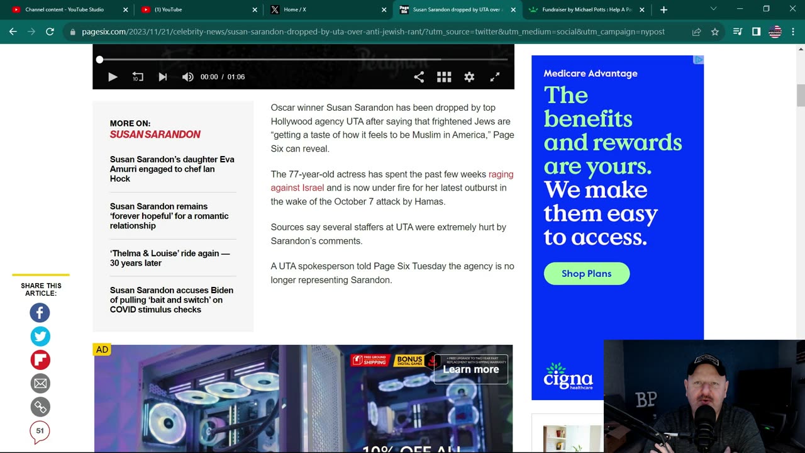This screenshot has width=805, height=453.
Task: Switch to the Home / X tab
Action: 328,9
